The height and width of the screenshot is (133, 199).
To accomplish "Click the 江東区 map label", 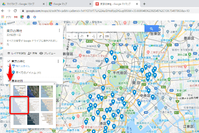I will [x=188, y=126].
